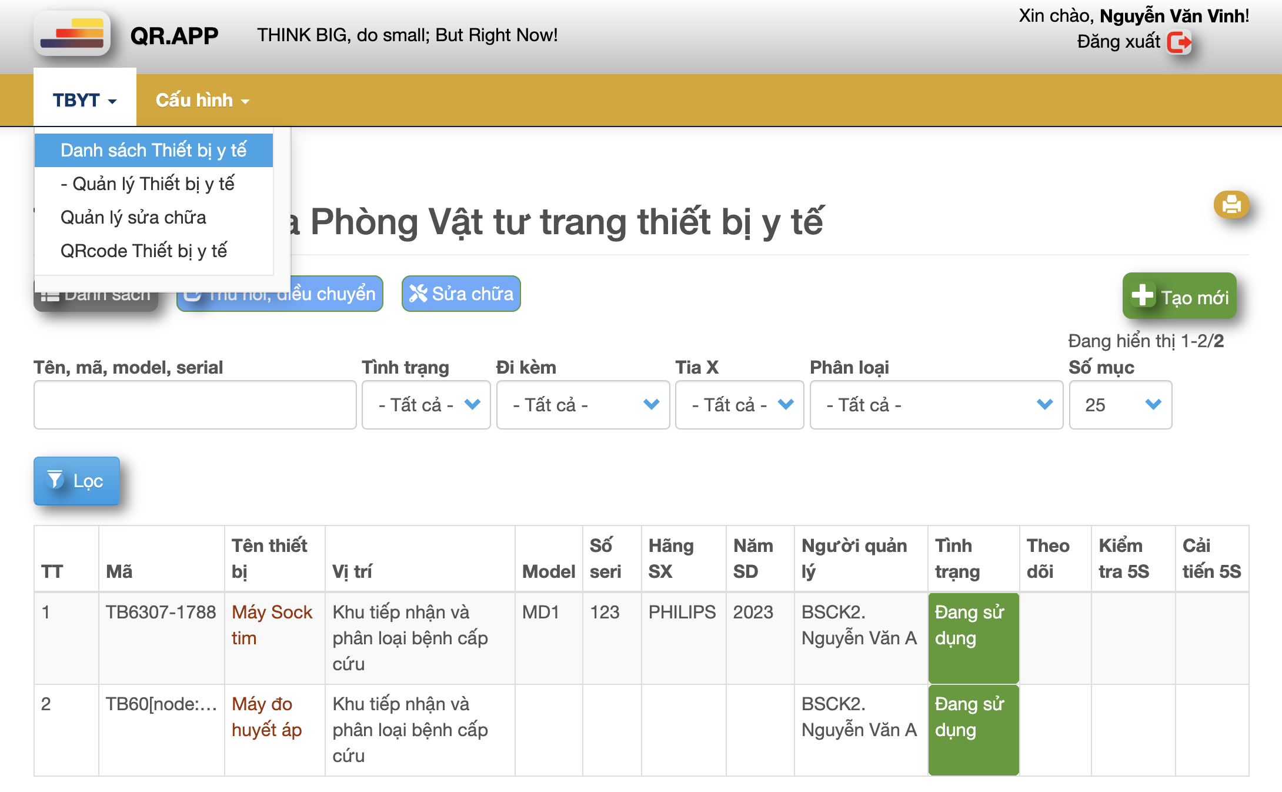Expand the Đi kèm filter dropdown

pos(583,405)
